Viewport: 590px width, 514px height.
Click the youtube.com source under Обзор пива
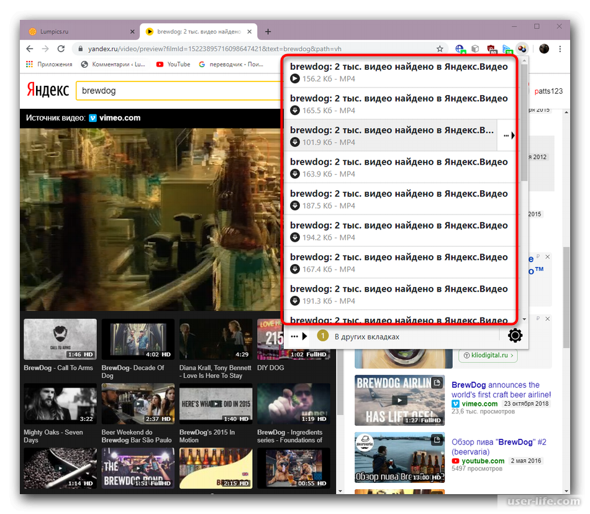[483, 461]
